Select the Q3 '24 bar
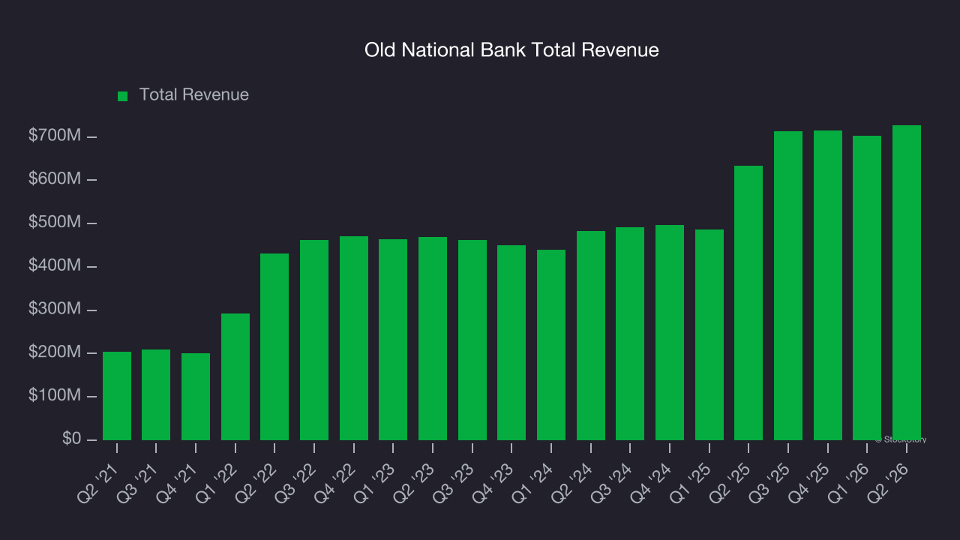This screenshot has width=960, height=540. [630, 334]
